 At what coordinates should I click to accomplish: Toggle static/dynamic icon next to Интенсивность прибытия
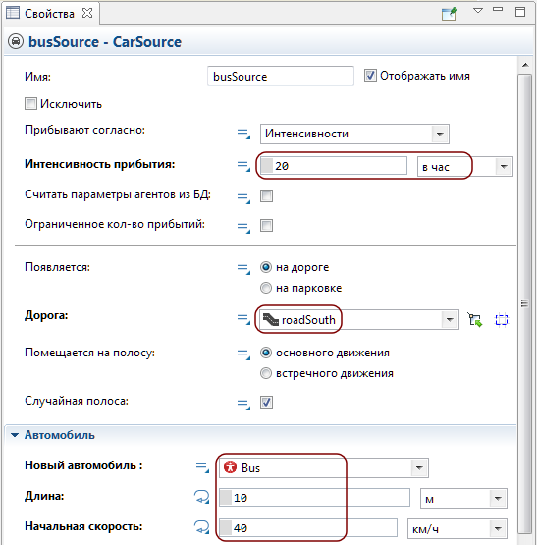point(243,166)
